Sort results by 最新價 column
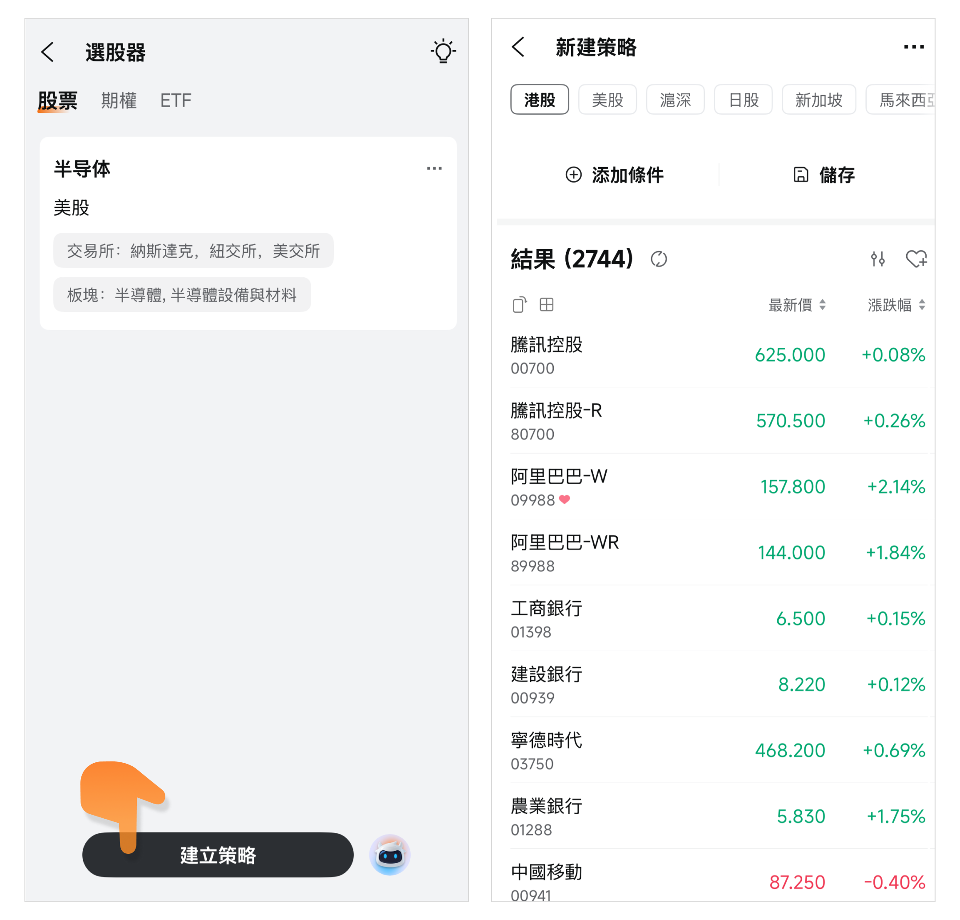 coord(797,305)
